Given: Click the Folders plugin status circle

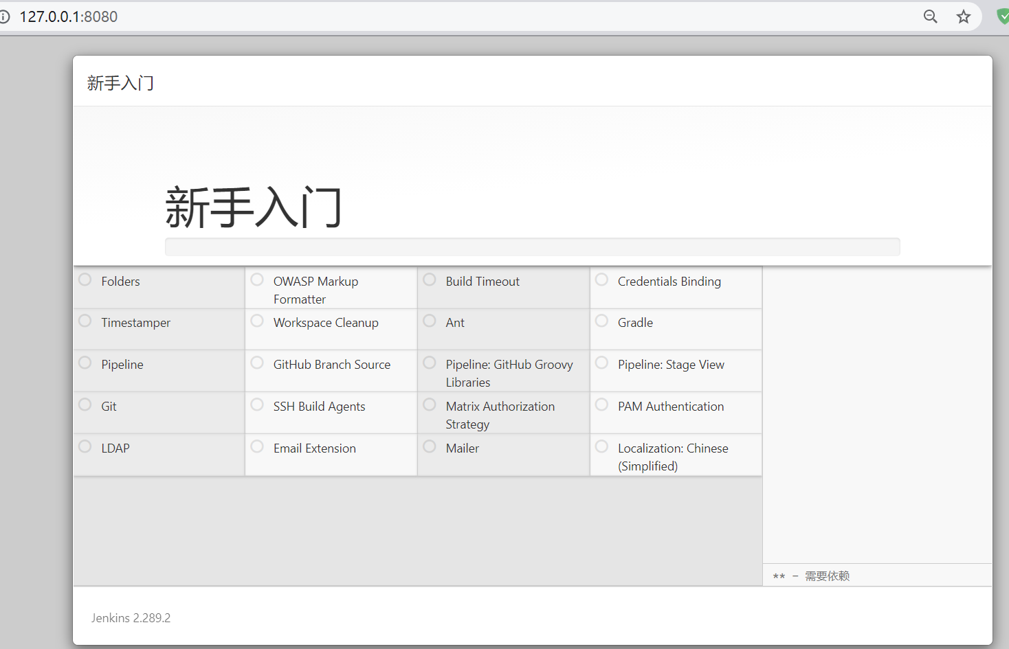Looking at the screenshot, I should pyautogui.click(x=85, y=280).
